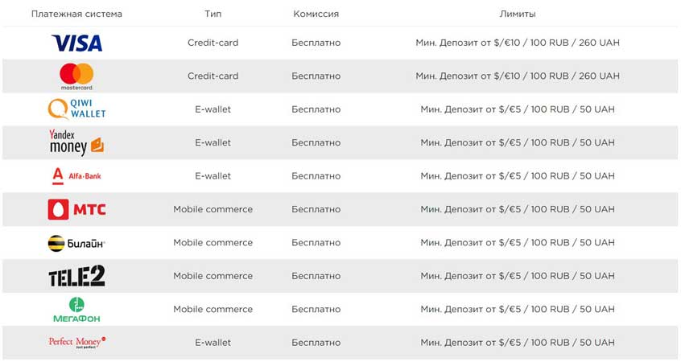Click the VISA logo

[76, 43]
